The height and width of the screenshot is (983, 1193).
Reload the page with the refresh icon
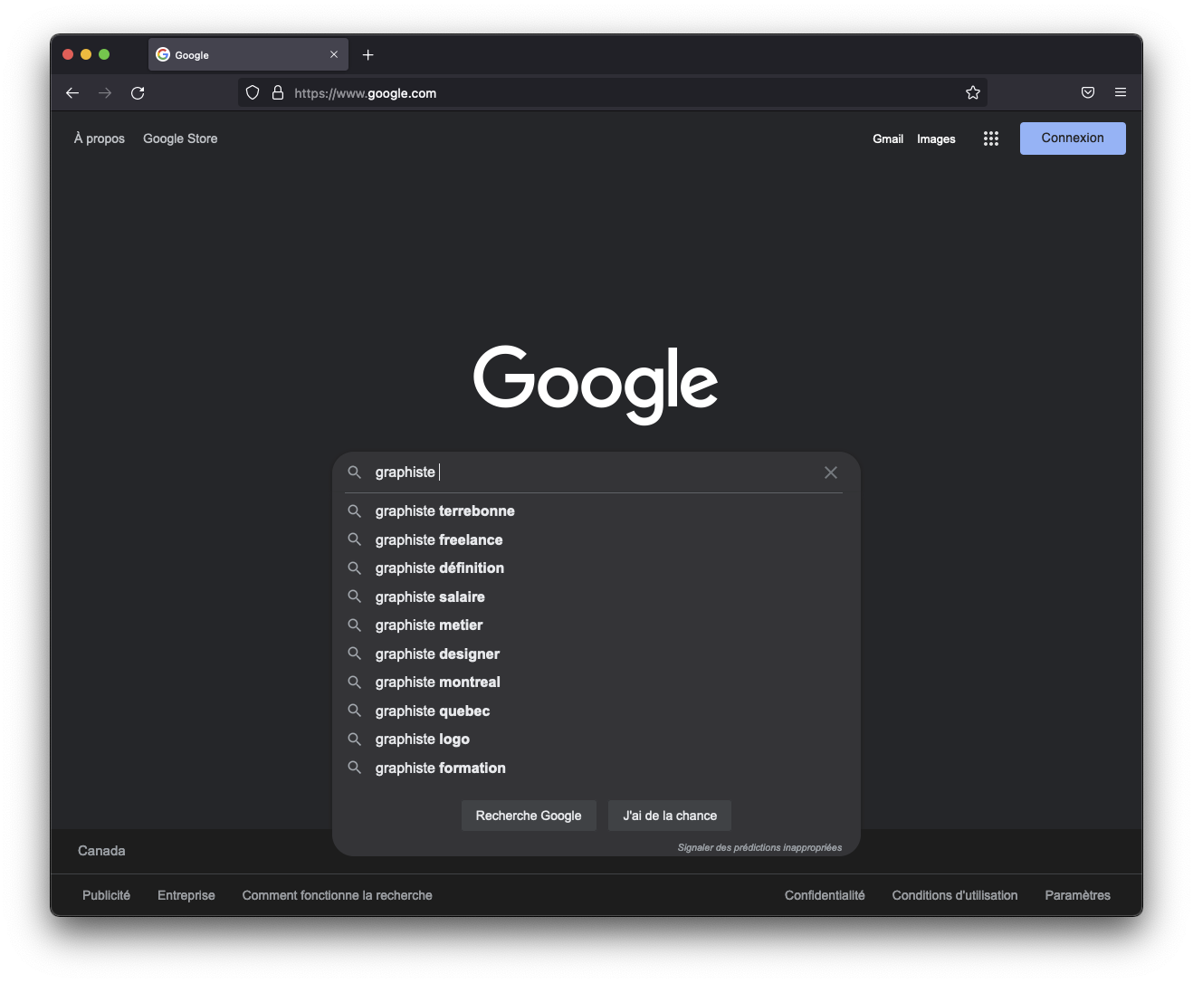click(138, 93)
